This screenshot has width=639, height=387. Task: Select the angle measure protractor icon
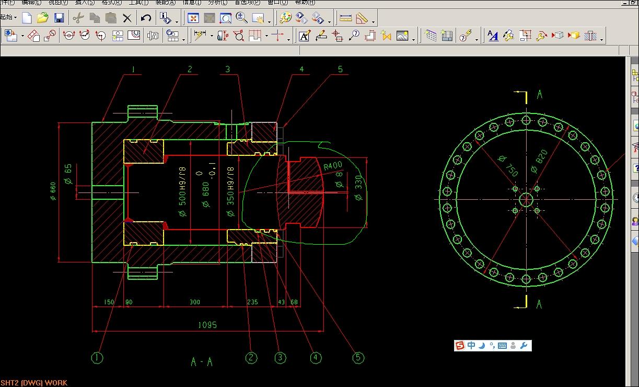[362, 18]
